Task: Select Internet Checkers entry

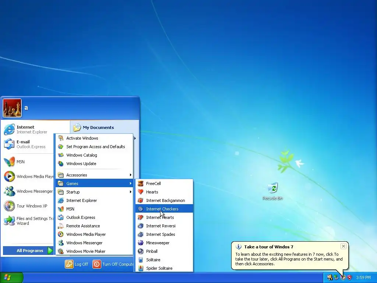Action: point(164,209)
